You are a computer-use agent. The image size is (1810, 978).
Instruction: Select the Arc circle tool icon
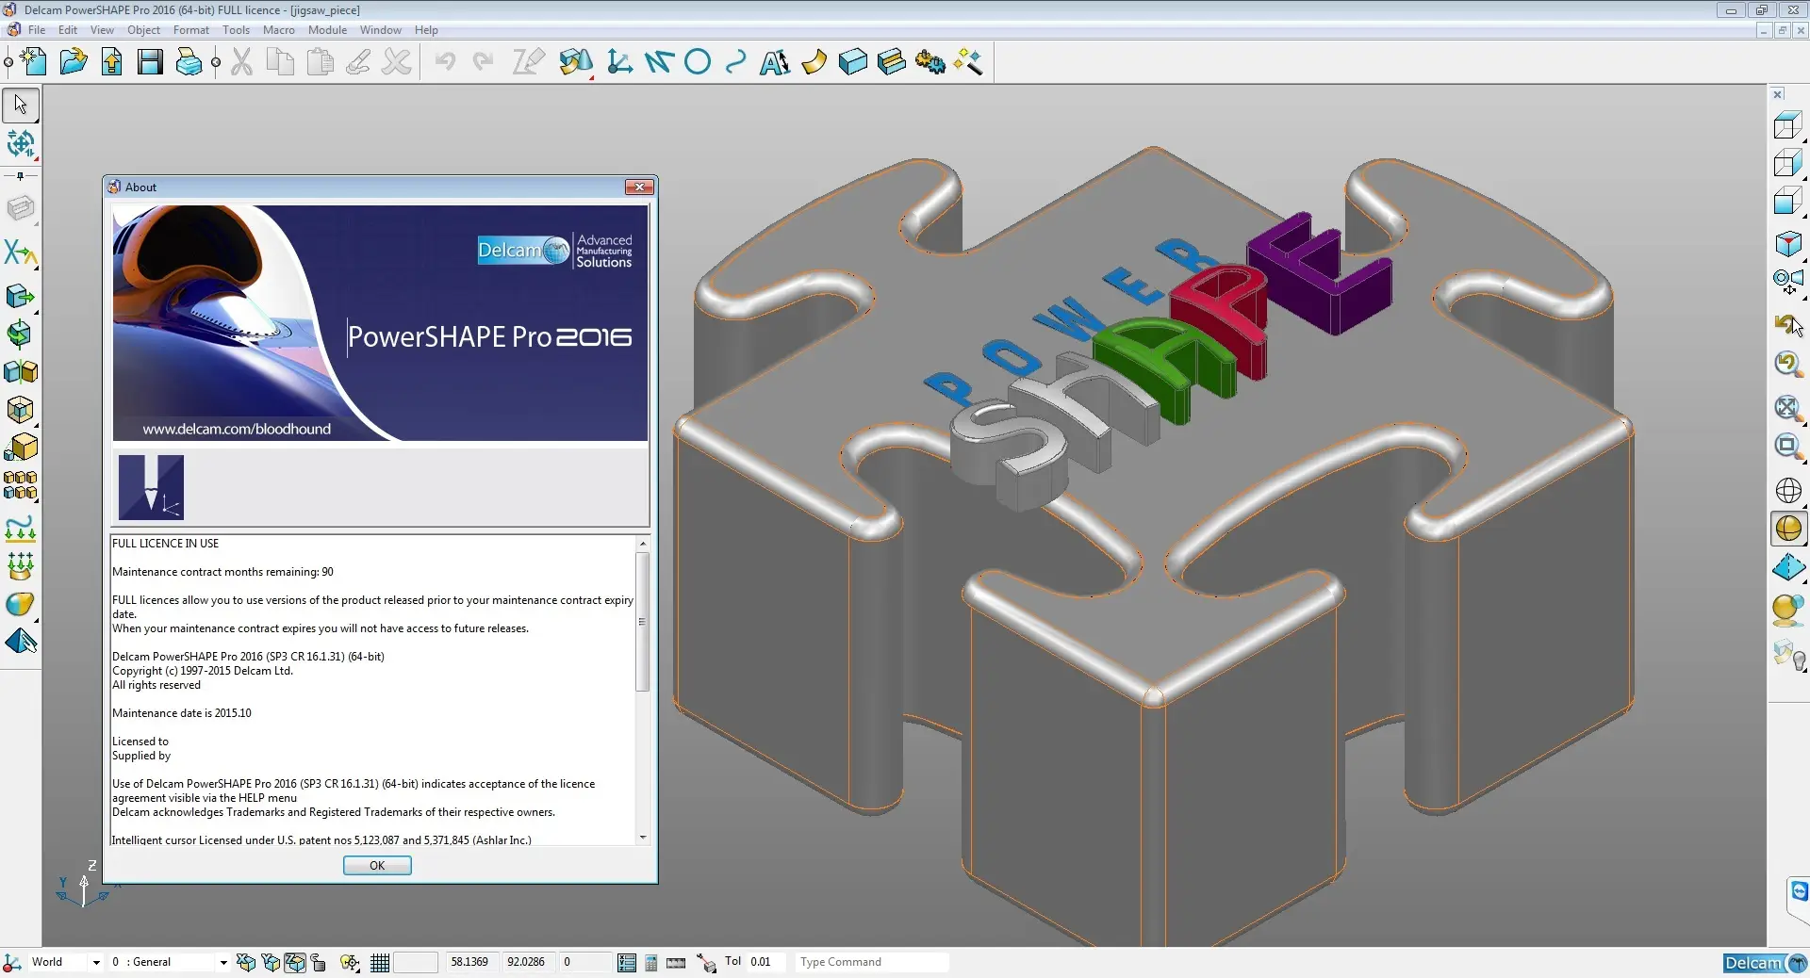coord(698,63)
